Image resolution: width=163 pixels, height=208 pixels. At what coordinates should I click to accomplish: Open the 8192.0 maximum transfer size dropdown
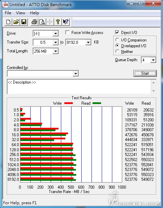(x=88, y=42)
